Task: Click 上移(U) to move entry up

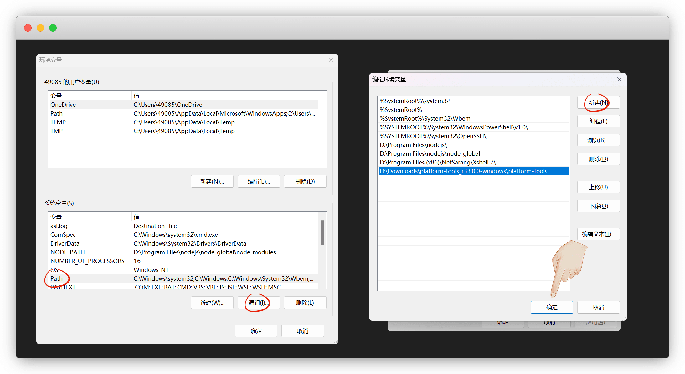Action: pos(598,187)
